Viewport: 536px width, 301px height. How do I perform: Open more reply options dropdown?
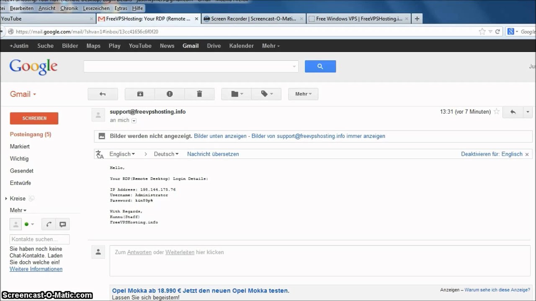click(528, 112)
